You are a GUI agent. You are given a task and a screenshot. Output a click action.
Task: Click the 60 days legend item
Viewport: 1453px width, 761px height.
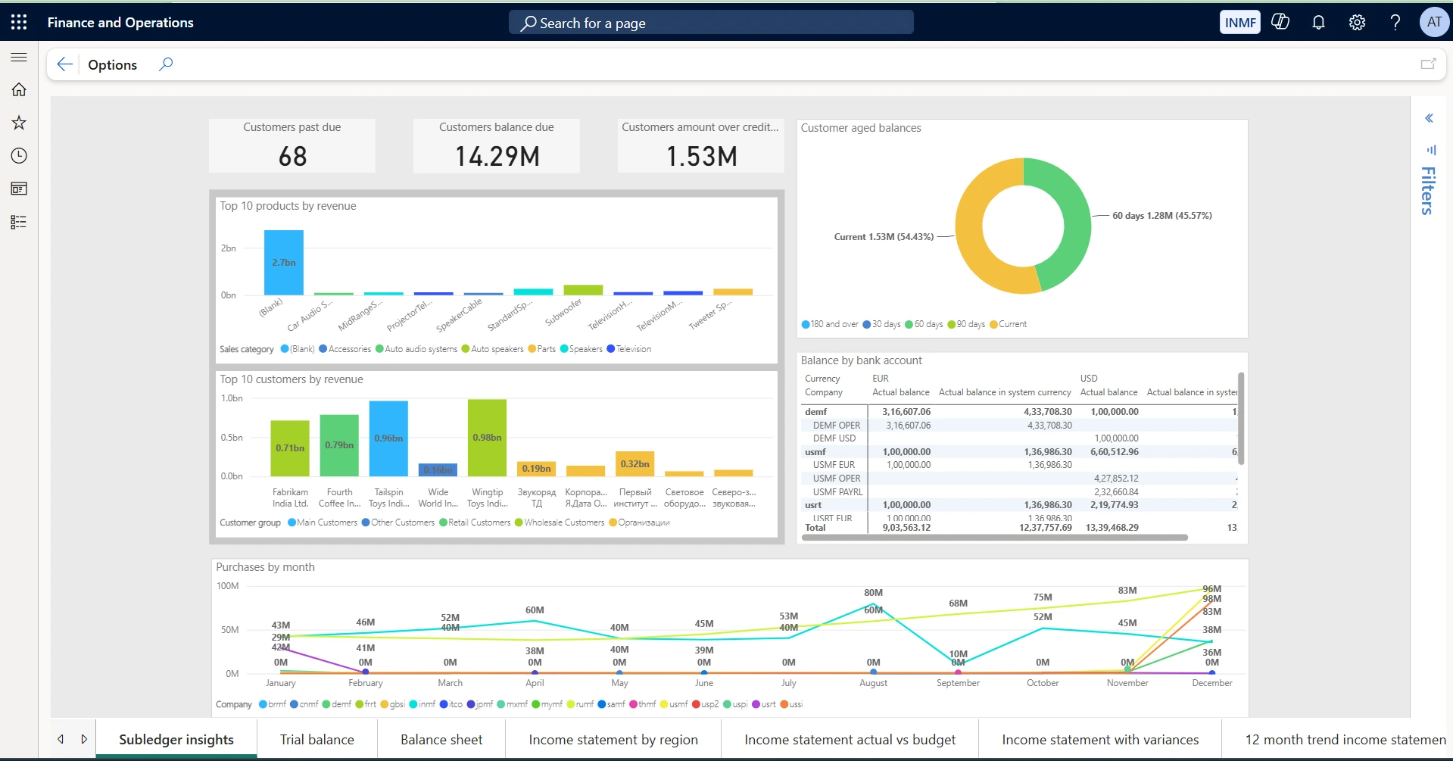pyautogui.click(x=923, y=324)
